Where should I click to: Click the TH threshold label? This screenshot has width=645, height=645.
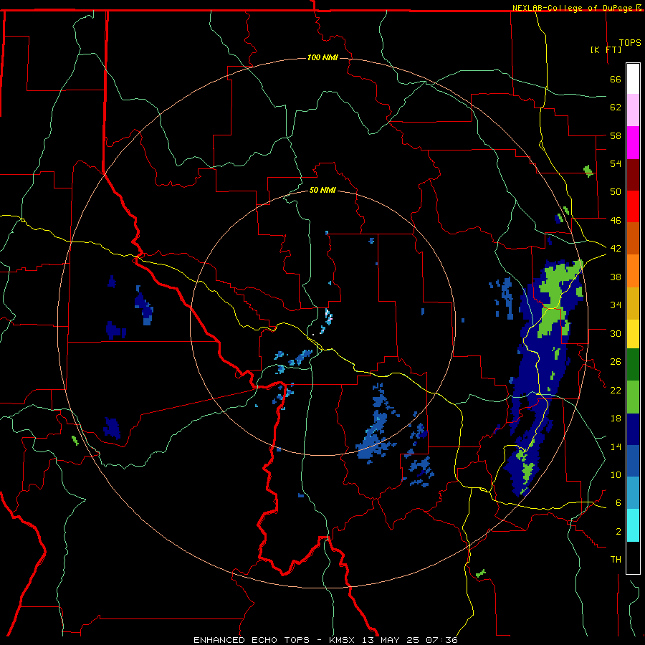[x=616, y=559]
